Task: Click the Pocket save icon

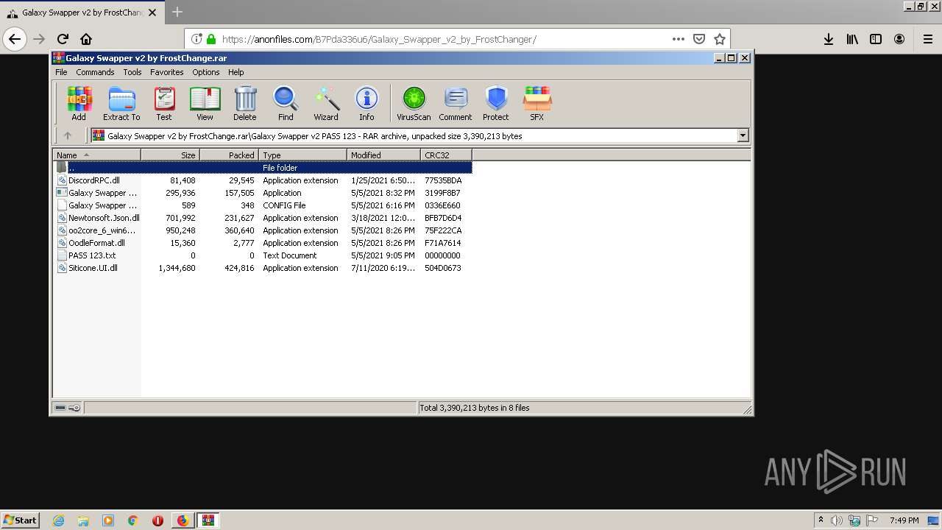Action: 699,39
